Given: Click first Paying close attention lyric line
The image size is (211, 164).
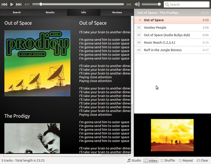Looking at the screenshot, I should [95, 77].
